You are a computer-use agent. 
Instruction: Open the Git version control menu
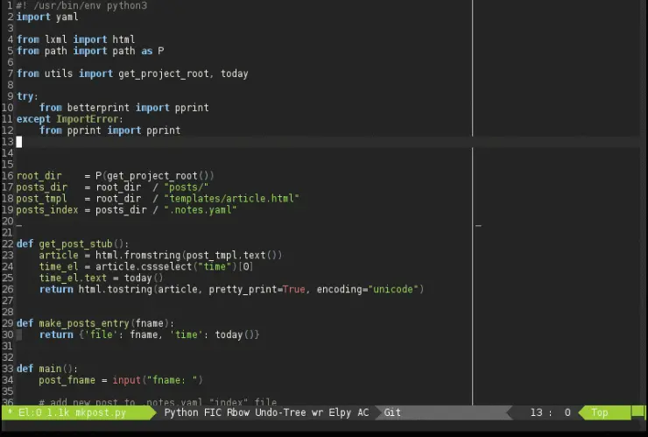(393, 412)
